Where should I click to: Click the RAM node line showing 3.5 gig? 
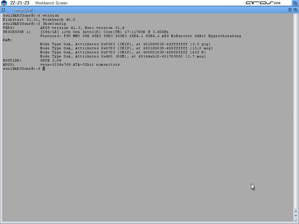coord(125,44)
